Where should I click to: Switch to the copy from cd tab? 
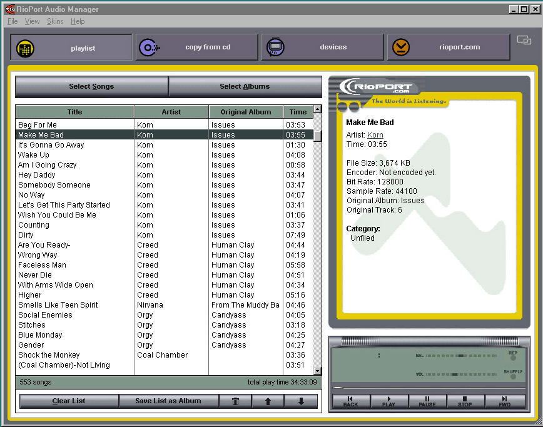click(x=196, y=47)
